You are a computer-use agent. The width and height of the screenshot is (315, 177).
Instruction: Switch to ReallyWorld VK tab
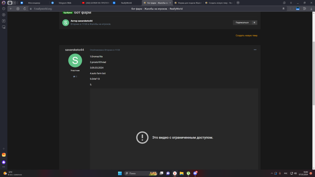pyautogui.click(x=126, y=3)
